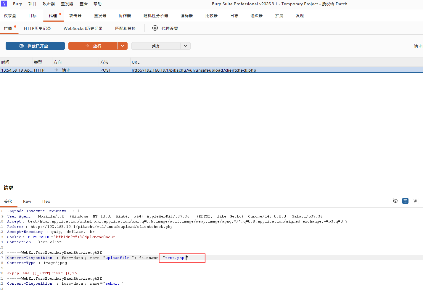Image resolution: width=423 pixels, height=290 pixels.
Task: Click the filename value "test.php"
Action: tap(175, 258)
